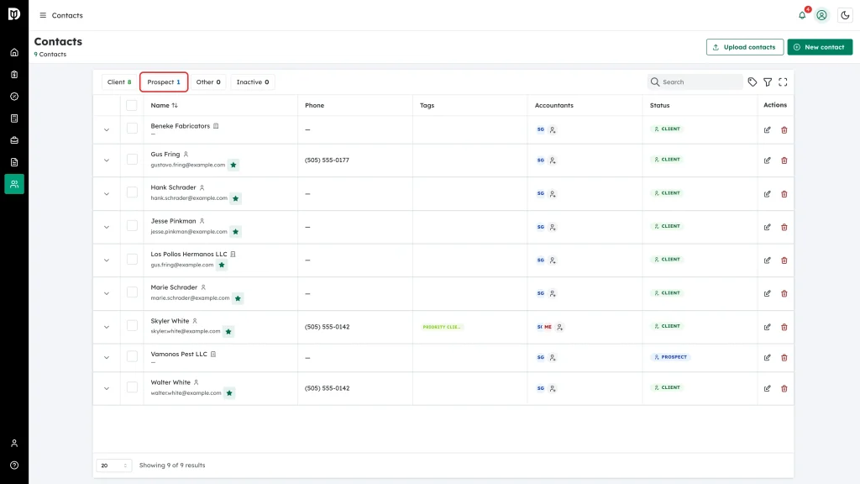Expand the Marie Schrader row
Screen dimensions: 860x484
click(107, 293)
